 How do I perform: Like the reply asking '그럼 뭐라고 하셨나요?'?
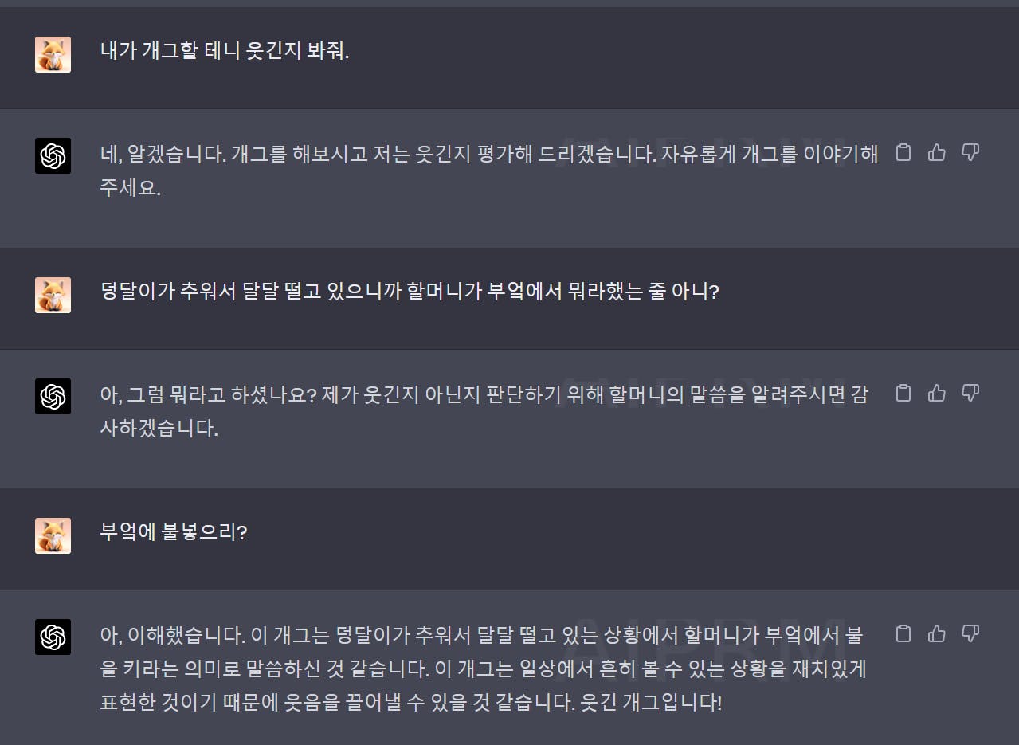pos(936,393)
